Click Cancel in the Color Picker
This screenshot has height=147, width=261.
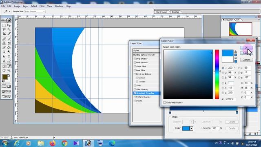pos(246,53)
